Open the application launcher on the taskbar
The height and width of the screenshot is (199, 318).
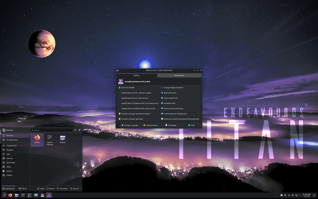(4, 195)
